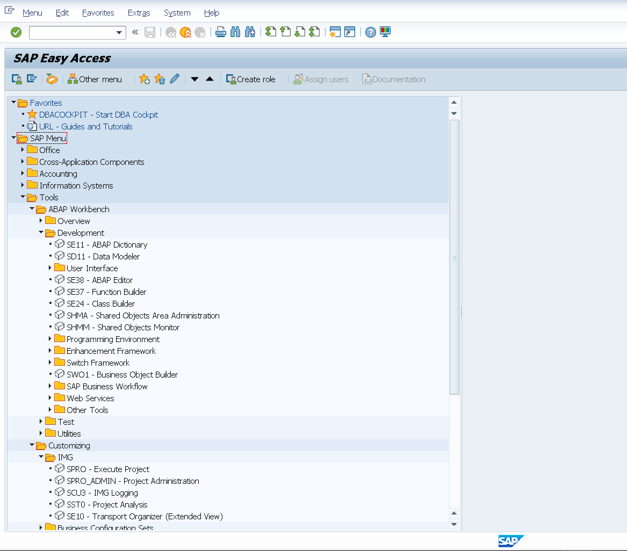
Task: Click the orange Exit button icon
Action: click(x=185, y=33)
